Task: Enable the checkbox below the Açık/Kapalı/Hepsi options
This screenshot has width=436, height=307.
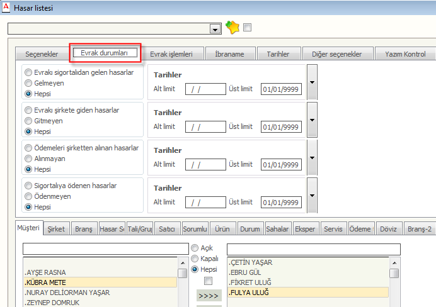Action: coord(208,281)
